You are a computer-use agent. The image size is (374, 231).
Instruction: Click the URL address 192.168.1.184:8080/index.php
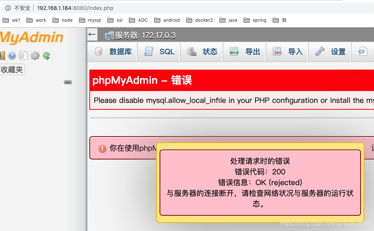(x=75, y=8)
